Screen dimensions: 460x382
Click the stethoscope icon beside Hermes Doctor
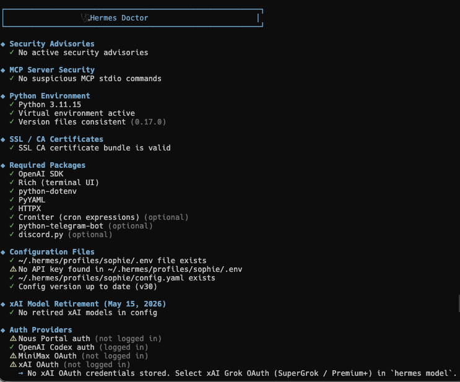[x=85, y=18]
